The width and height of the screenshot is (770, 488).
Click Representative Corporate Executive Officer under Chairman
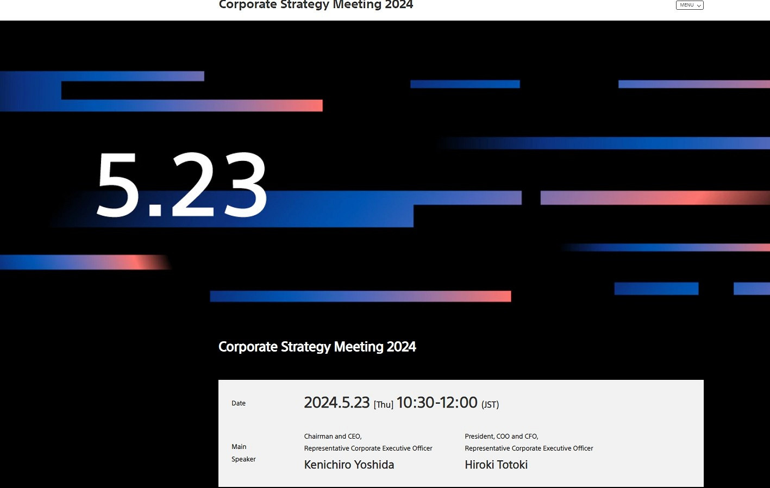tap(368, 448)
